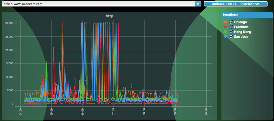Click the 06:00 x-axis label

pyautogui.click(x=83, y=112)
